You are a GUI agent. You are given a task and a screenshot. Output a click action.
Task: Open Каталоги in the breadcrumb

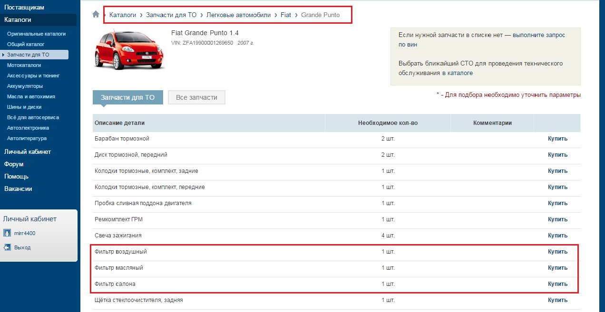coord(123,15)
